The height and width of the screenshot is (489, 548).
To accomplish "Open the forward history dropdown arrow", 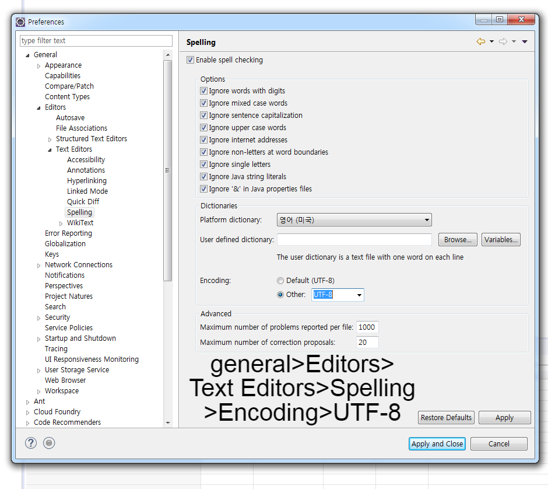I will (514, 41).
